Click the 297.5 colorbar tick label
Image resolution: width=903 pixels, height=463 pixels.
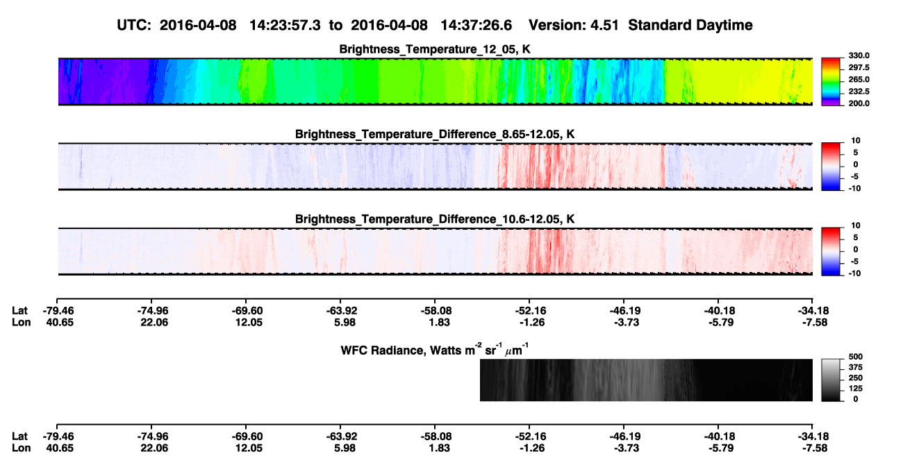point(858,68)
